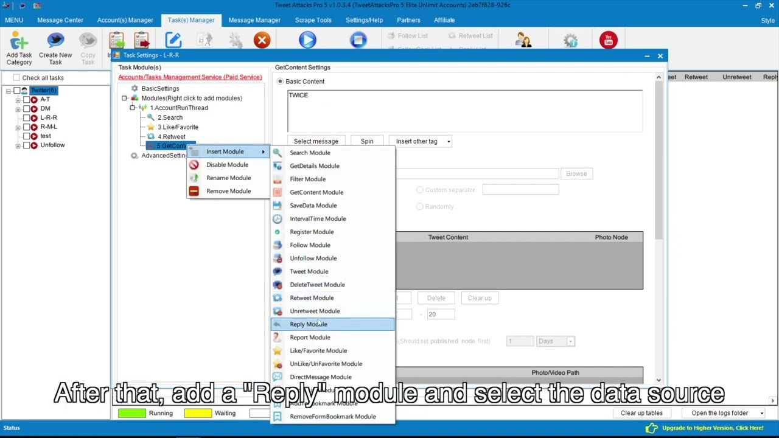779x438 pixels.
Task: Choose Filter Module in submenu
Action: click(x=332, y=179)
